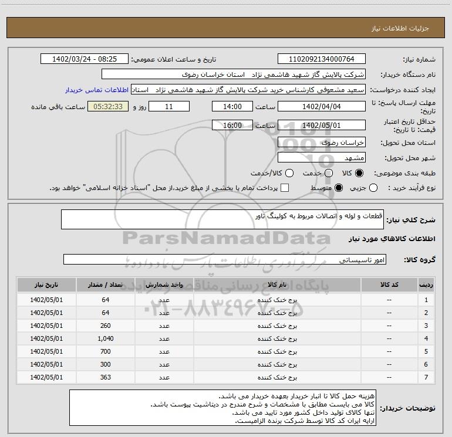The image size is (452, 437).
Task: Click the delivery city field مشهد
Action: tap(322, 158)
